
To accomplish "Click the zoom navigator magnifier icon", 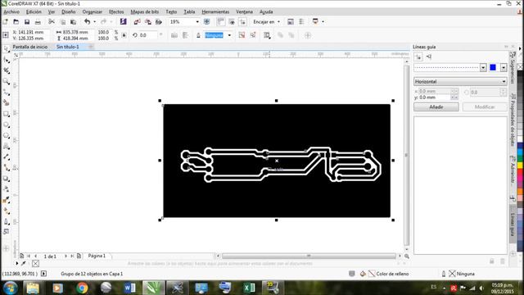I will [x=407, y=256].
